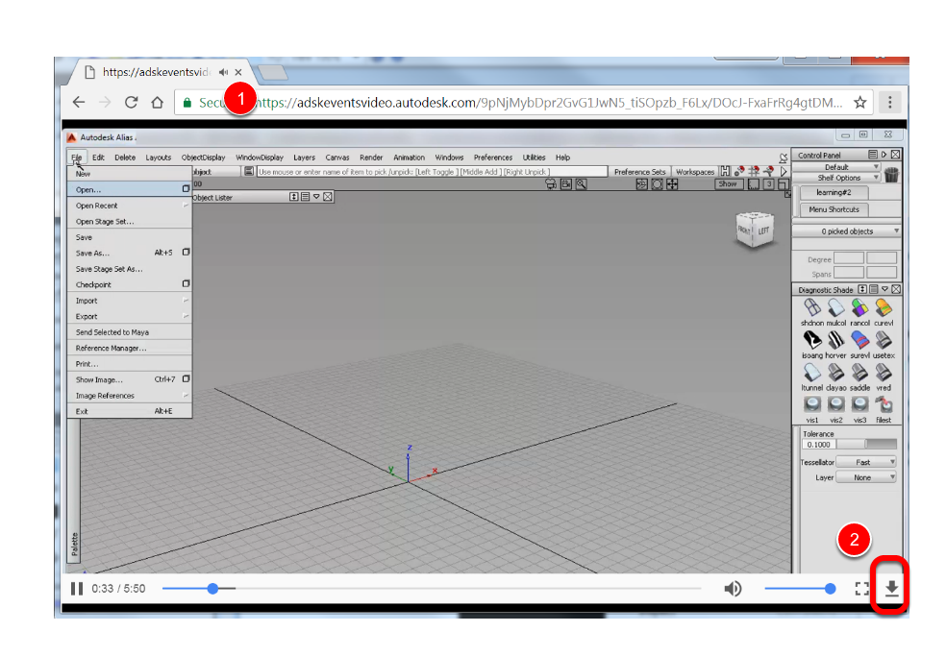Open the 0 picked objects dropdown
Viewport: 946px width, 656px height.
tap(846, 231)
